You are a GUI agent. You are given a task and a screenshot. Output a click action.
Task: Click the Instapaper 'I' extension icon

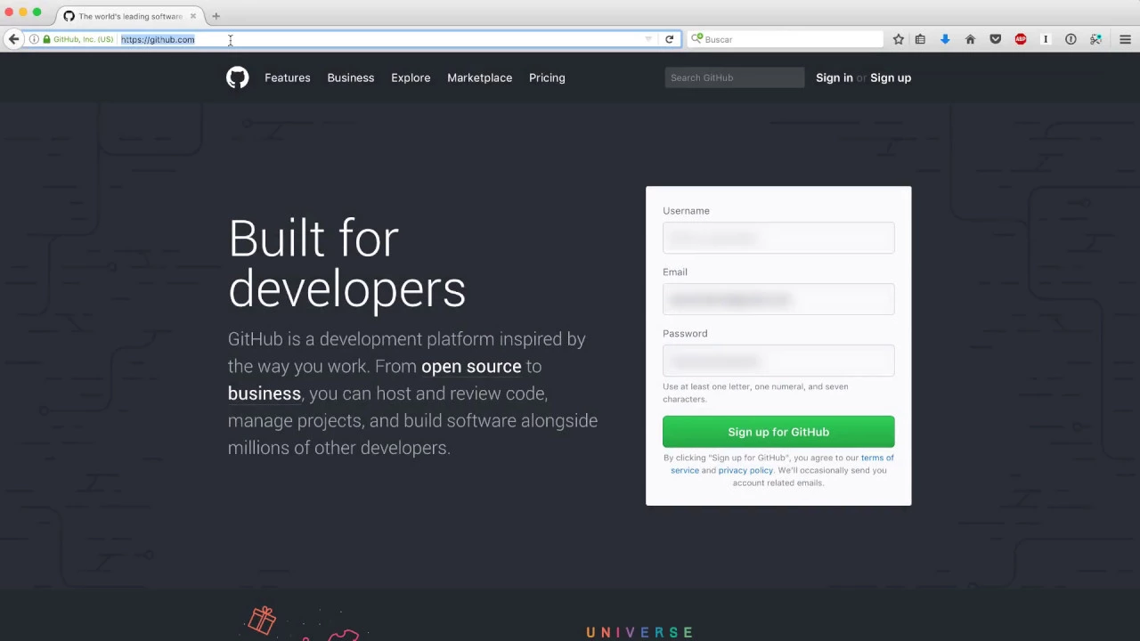click(x=1046, y=39)
